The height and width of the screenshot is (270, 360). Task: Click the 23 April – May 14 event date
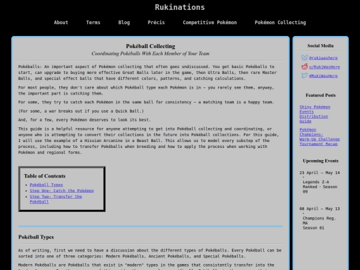coord(319,173)
